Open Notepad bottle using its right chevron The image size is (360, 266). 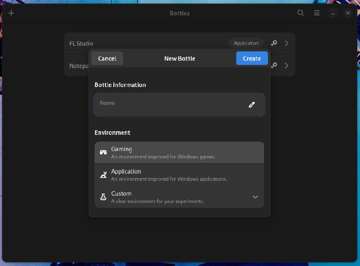[287, 65]
